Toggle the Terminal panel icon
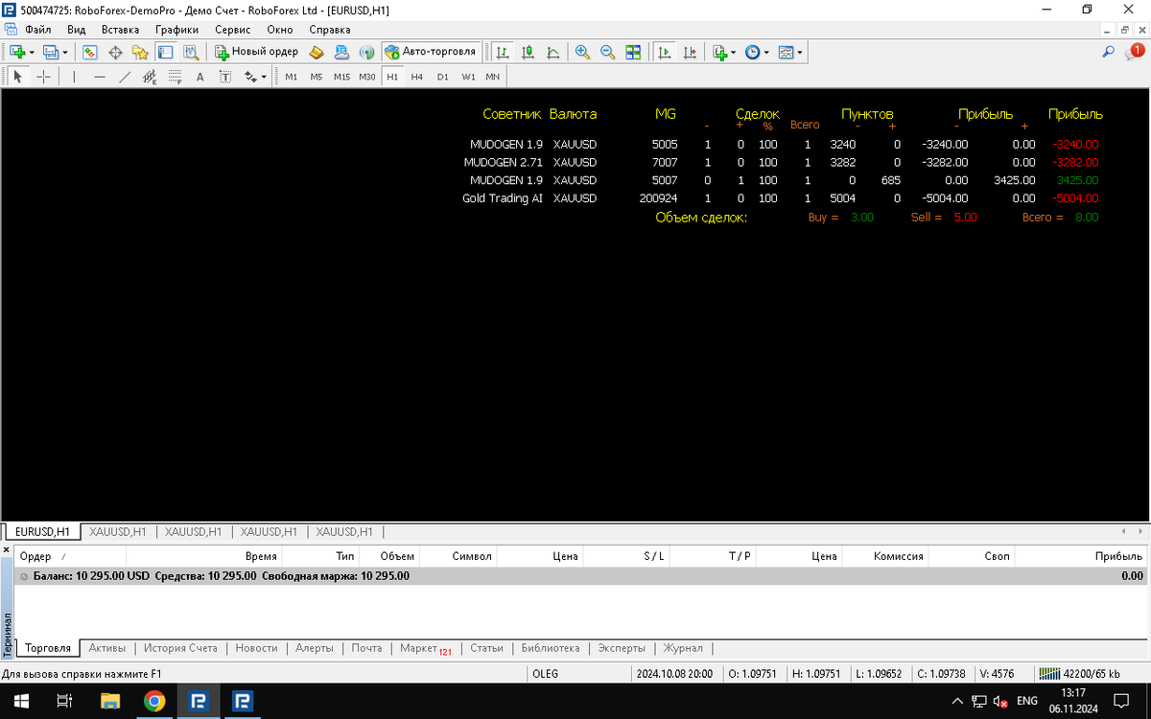1151x719 pixels. (165, 52)
